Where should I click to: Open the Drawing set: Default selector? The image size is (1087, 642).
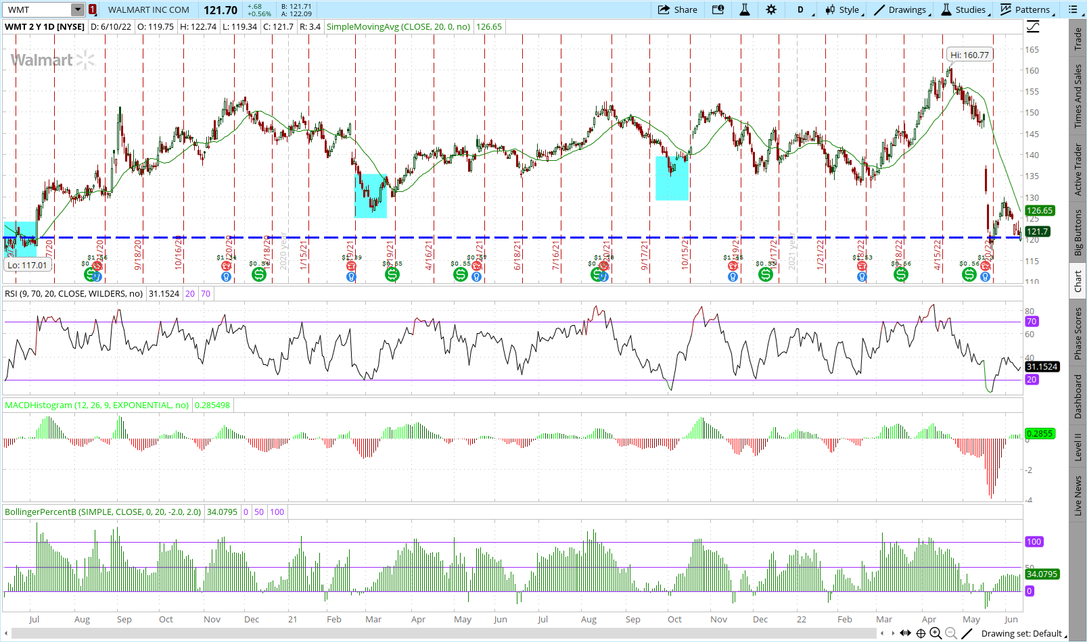(x=1023, y=633)
